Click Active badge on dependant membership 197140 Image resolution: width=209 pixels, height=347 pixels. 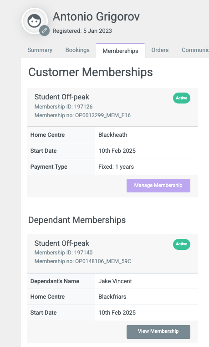pyautogui.click(x=182, y=244)
